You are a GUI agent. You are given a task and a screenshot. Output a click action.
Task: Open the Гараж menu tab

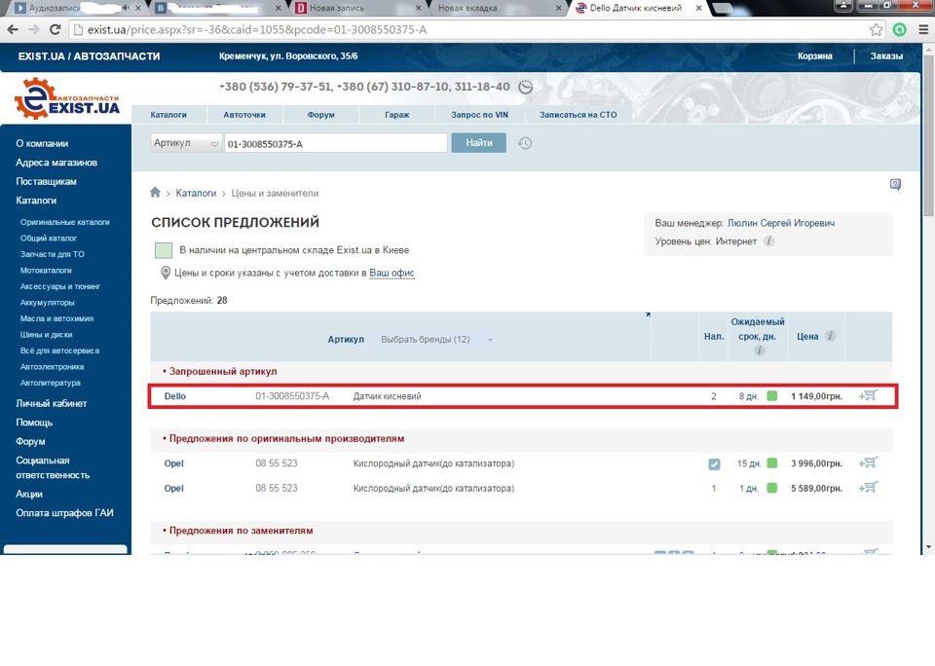click(x=397, y=115)
